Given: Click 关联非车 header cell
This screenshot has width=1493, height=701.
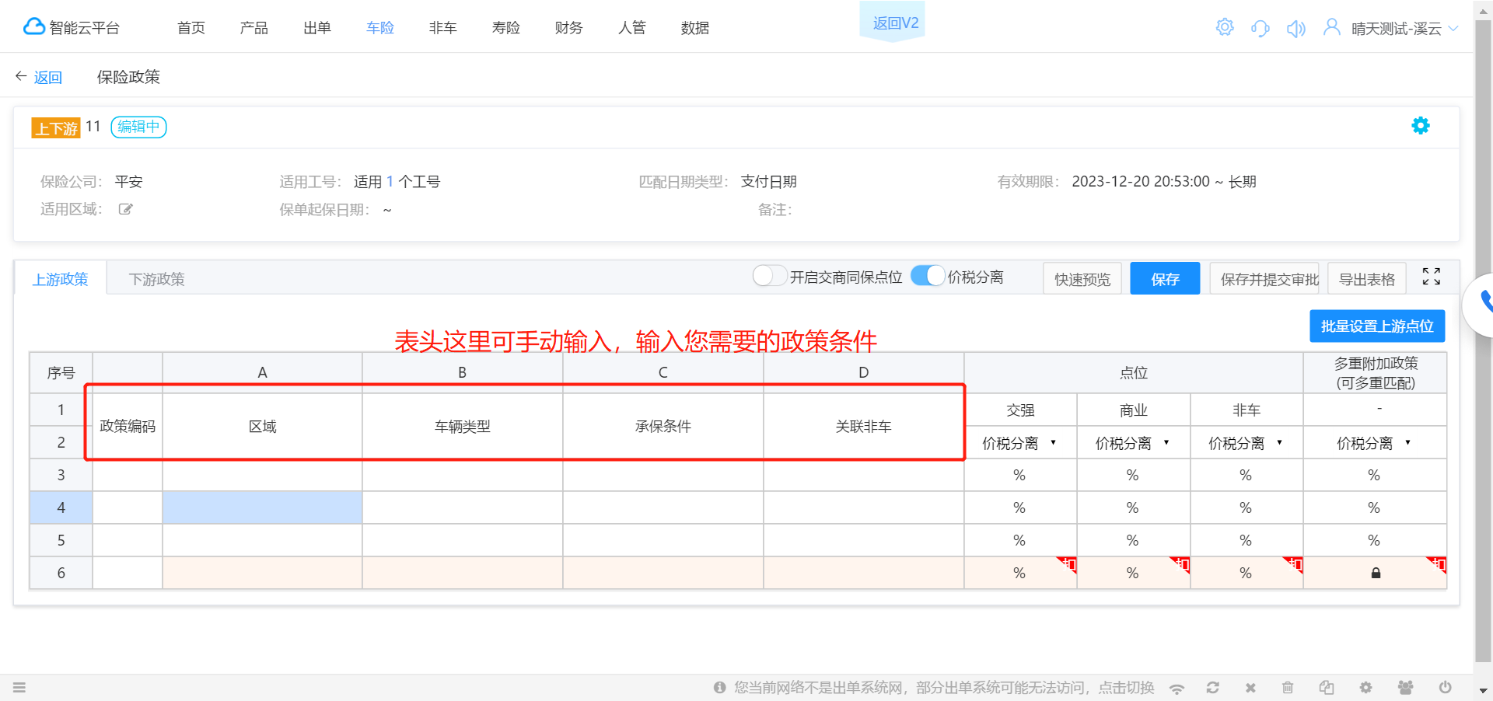Looking at the screenshot, I should tap(864, 426).
